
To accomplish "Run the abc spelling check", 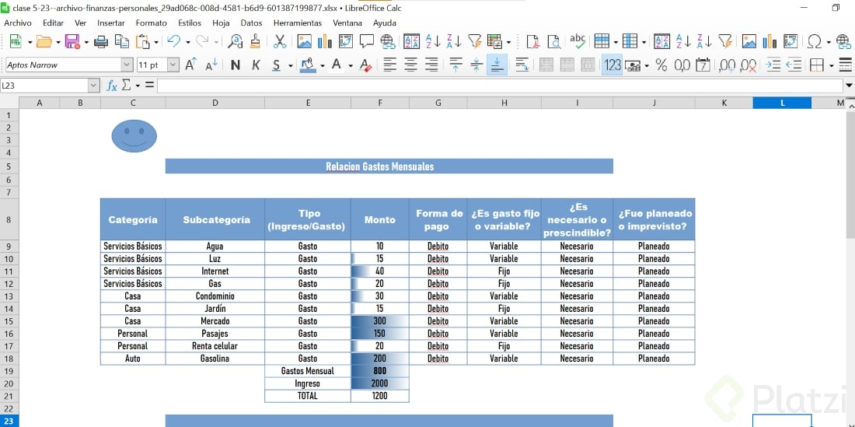I will (x=578, y=41).
